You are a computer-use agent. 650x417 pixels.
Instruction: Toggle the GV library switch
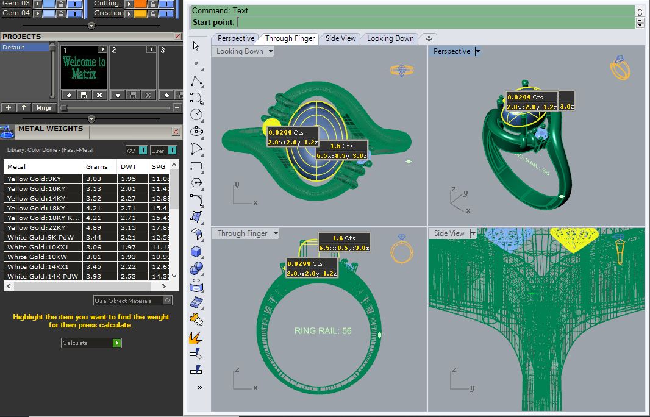coord(143,151)
